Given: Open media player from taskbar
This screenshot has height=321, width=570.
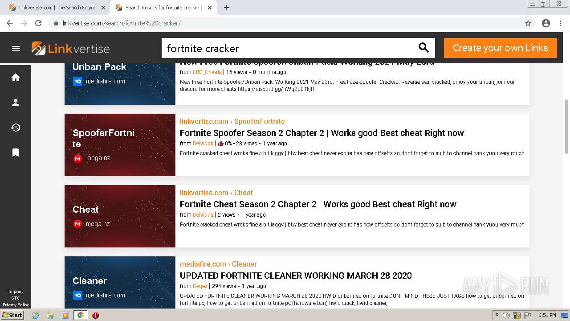Looking at the screenshot, I should (65, 315).
